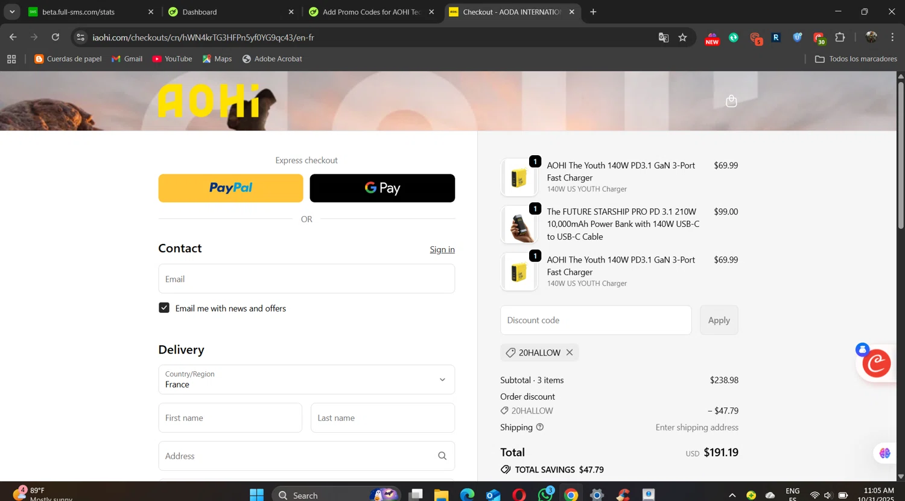Click the FUTURE STARSHIP power bank thumbnail
905x501 pixels.
coord(519,225)
